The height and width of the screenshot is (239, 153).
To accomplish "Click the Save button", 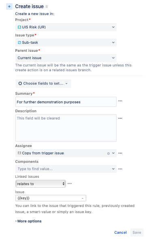I will click(137, 233).
